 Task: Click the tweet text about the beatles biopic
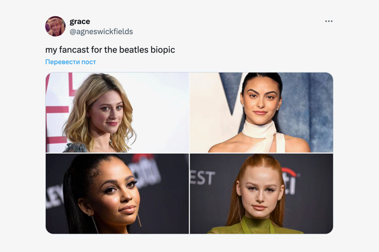110,50
